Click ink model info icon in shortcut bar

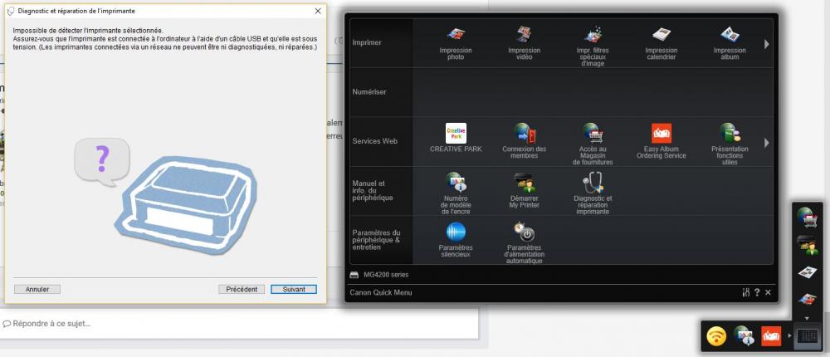743,335
